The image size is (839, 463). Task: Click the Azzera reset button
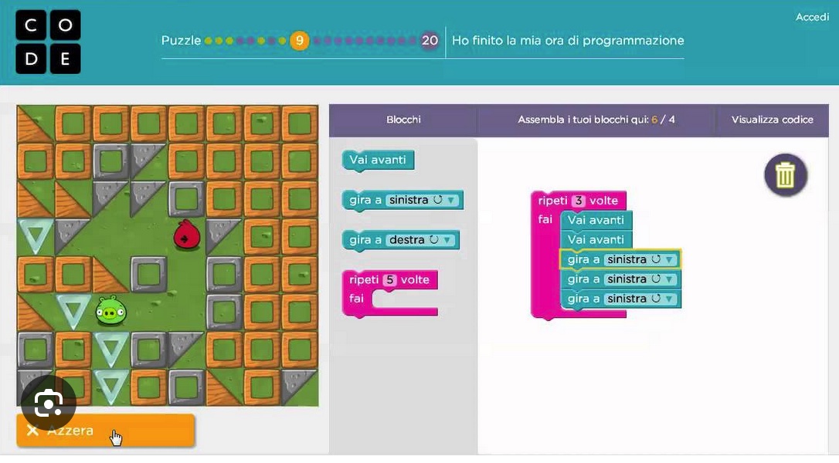coord(105,431)
